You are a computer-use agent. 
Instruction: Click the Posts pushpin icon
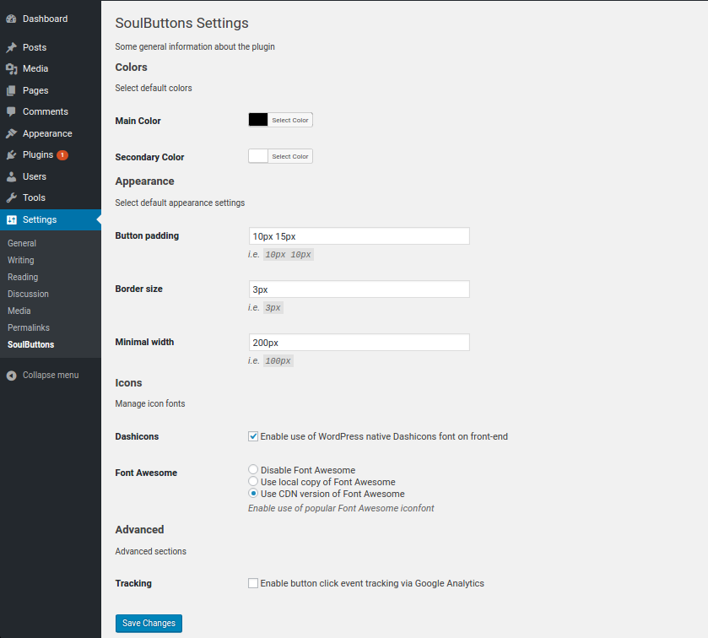pos(11,47)
